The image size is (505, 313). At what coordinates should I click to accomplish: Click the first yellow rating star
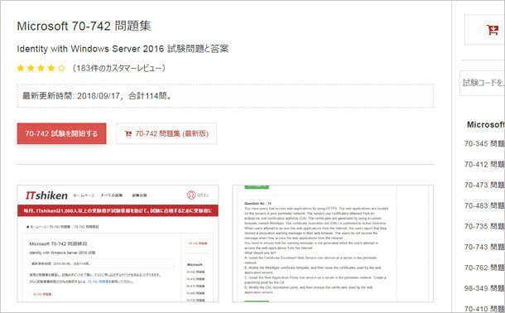[x=21, y=68]
